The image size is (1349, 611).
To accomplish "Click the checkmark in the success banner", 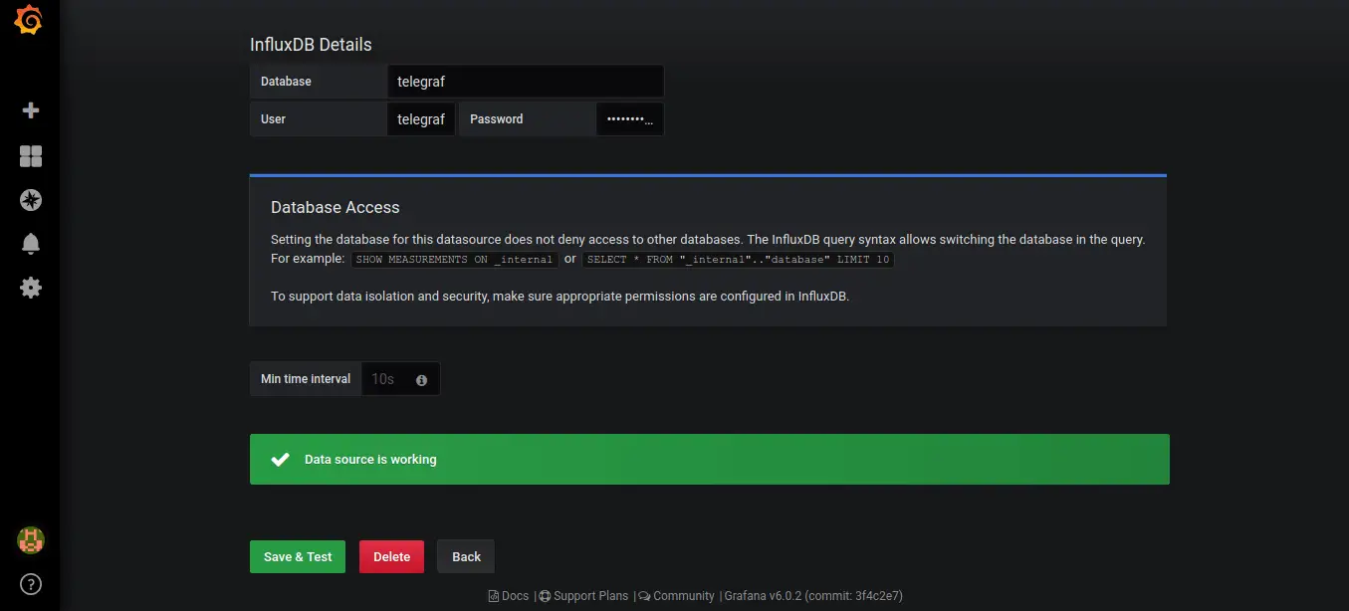I will (x=280, y=459).
